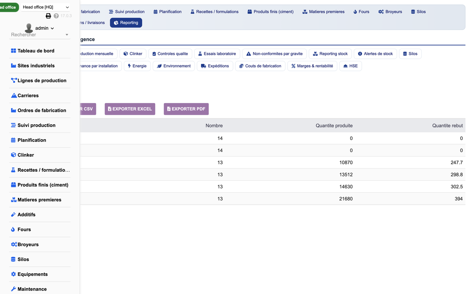Screen dimensions: 470x294
Task: Click the Carrieres mountain icon
Action: coord(14,95)
